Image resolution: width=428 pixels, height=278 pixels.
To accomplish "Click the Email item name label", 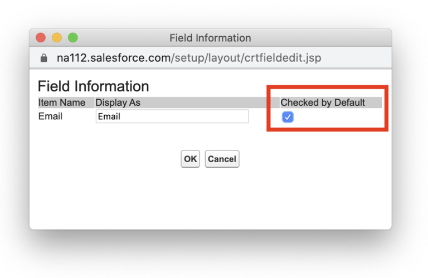I will tap(50, 116).
